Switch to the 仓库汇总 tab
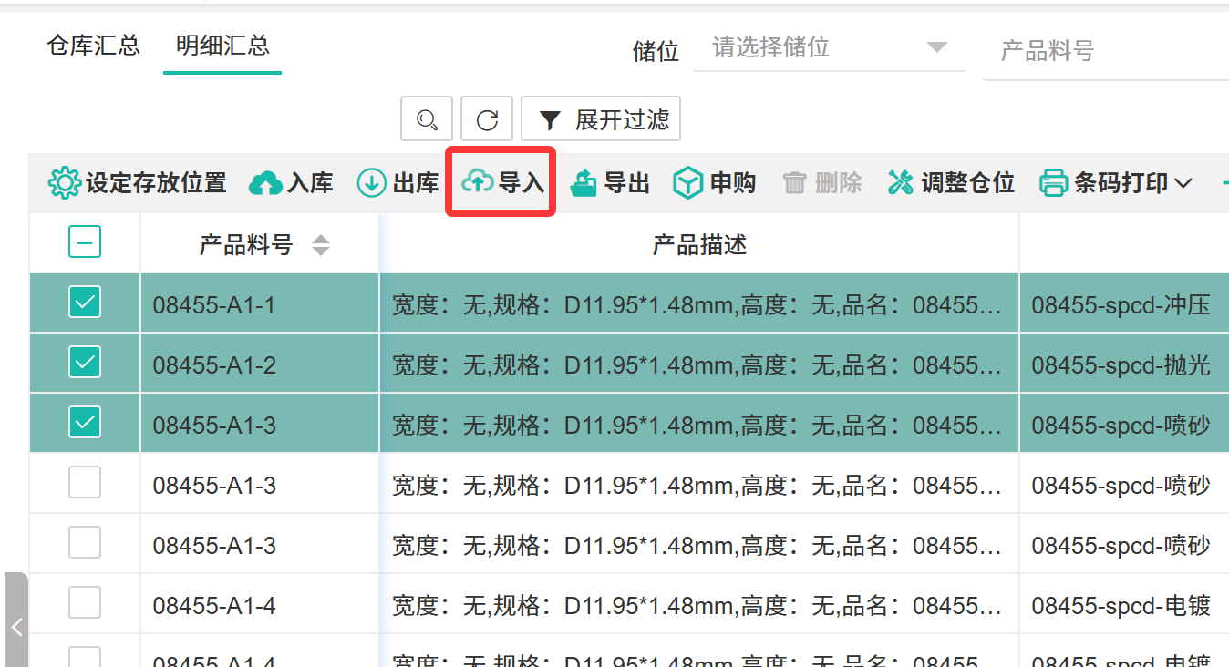Image resolution: width=1229 pixels, height=667 pixels. (x=93, y=46)
